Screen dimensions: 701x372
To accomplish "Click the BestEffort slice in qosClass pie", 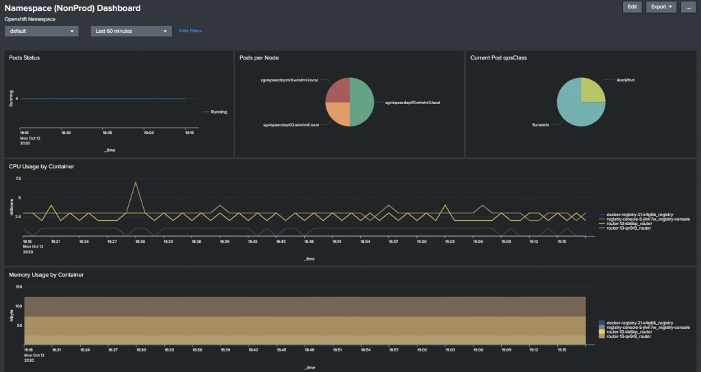I will pyautogui.click(x=592, y=91).
